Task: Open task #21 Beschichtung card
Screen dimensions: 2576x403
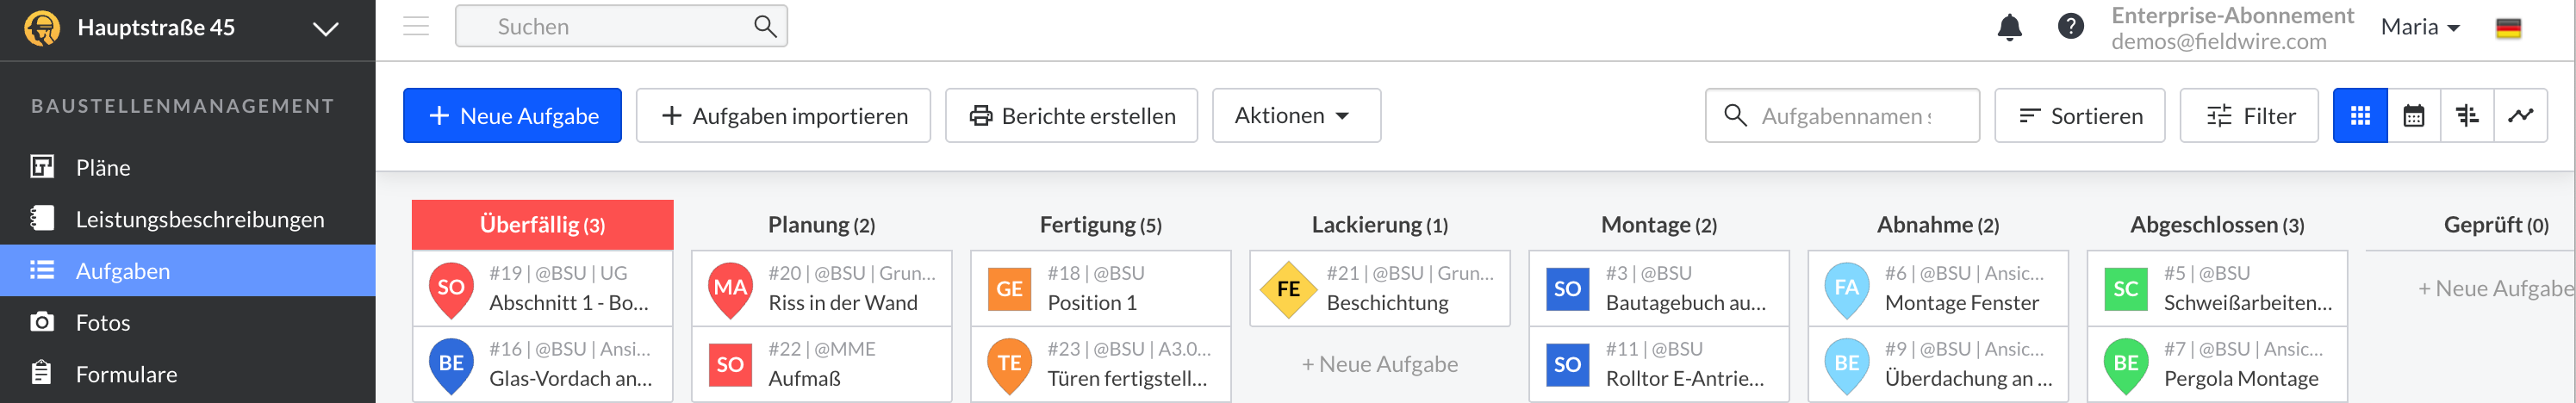Action: pos(1380,288)
